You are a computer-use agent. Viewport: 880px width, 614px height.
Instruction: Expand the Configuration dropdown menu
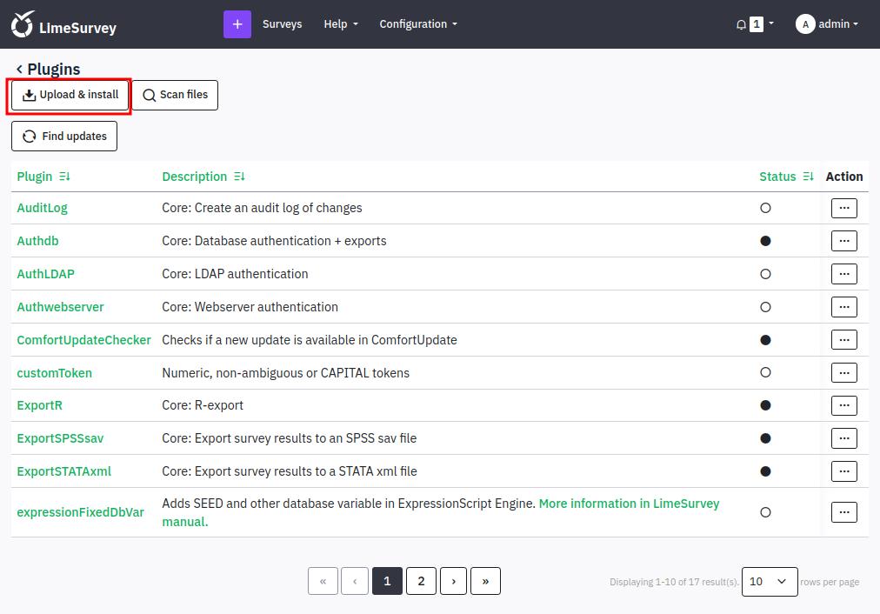click(x=418, y=24)
